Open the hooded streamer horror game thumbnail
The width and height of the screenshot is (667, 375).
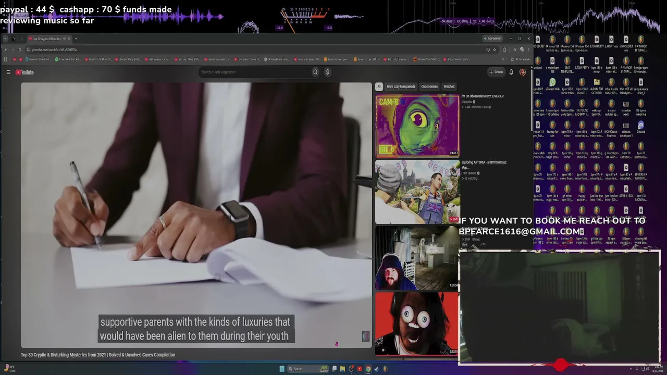click(x=417, y=258)
